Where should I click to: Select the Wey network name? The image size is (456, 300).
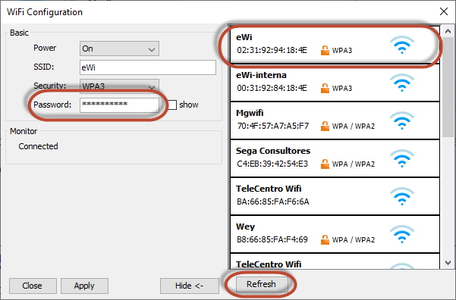[245, 227]
